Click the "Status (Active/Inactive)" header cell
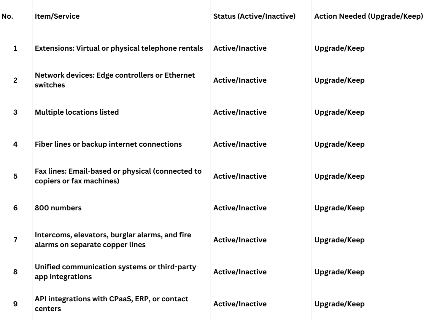Image resolution: width=429 pixels, height=320 pixels. [x=254, y=16]
